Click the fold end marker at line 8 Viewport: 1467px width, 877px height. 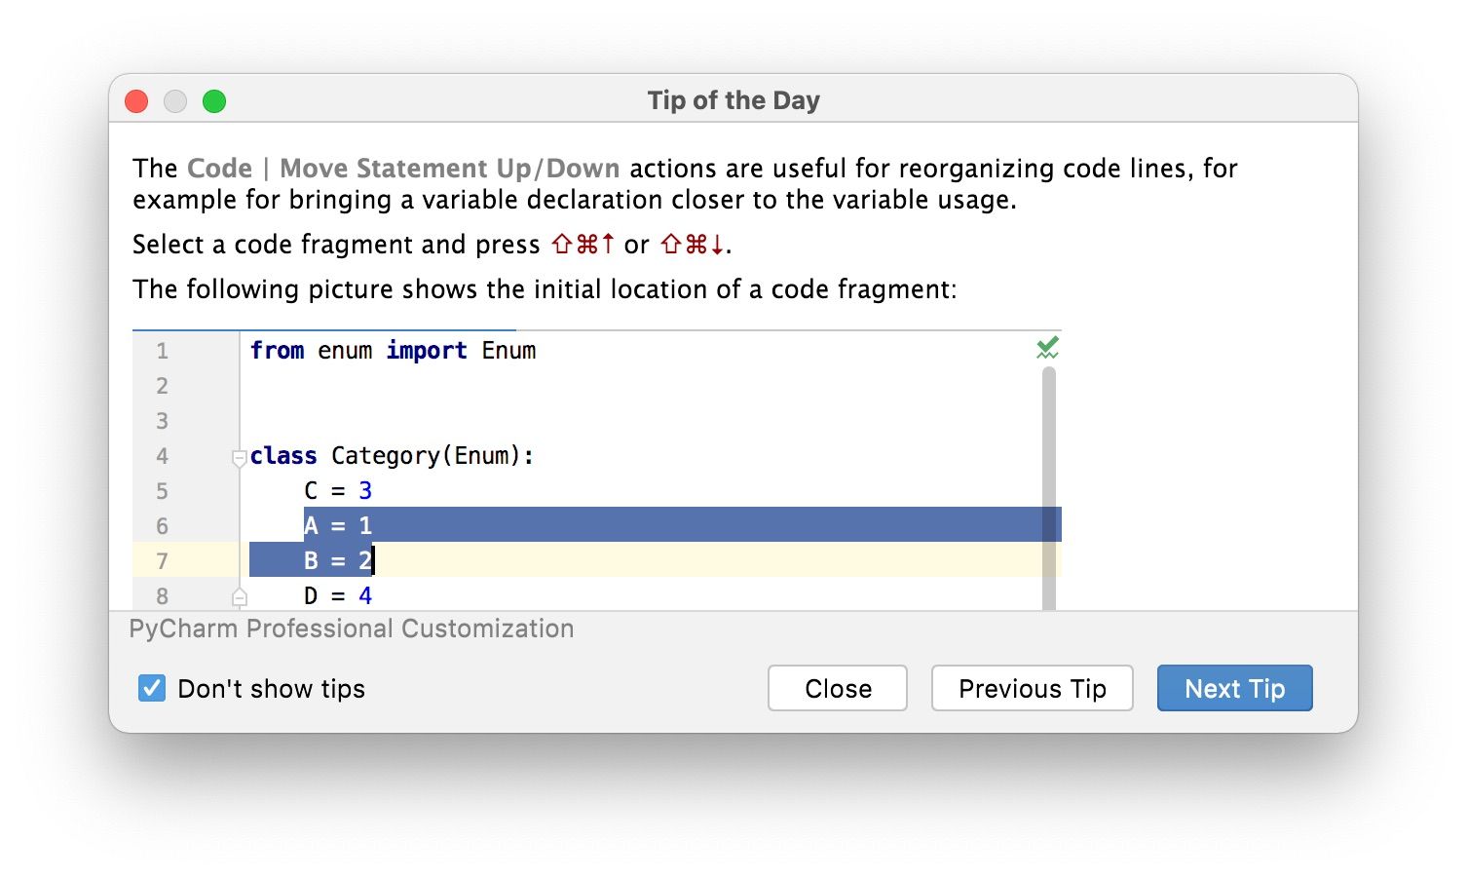coord(240,596)
